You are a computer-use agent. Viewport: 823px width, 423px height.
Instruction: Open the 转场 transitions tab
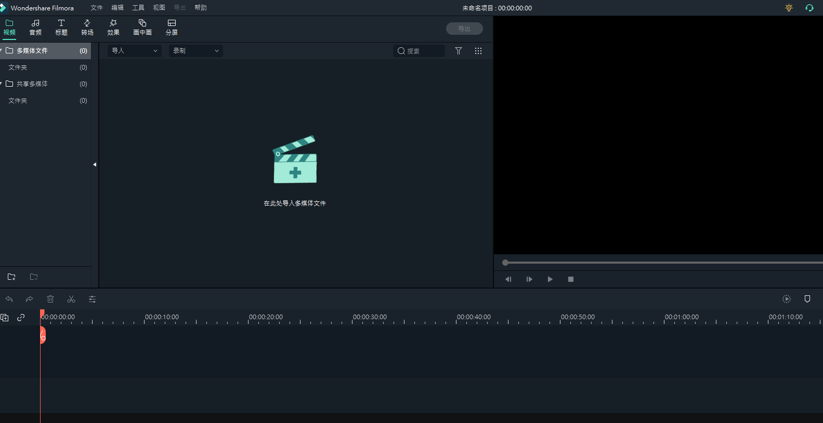[x=87, y=28]
